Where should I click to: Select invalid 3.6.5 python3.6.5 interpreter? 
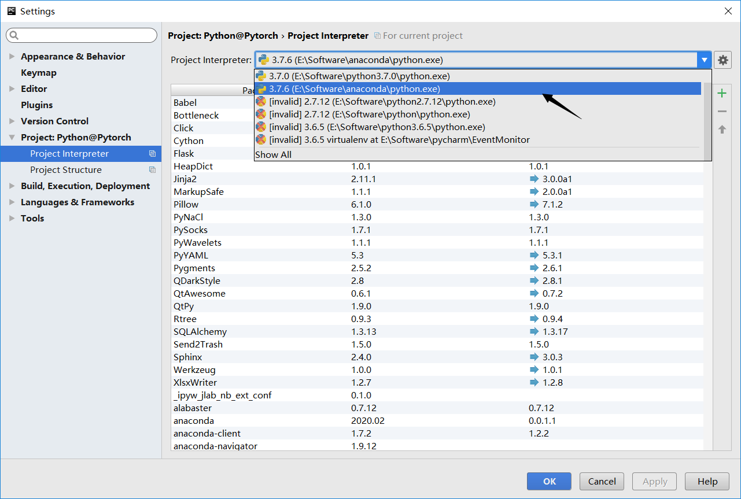[478, 127]
